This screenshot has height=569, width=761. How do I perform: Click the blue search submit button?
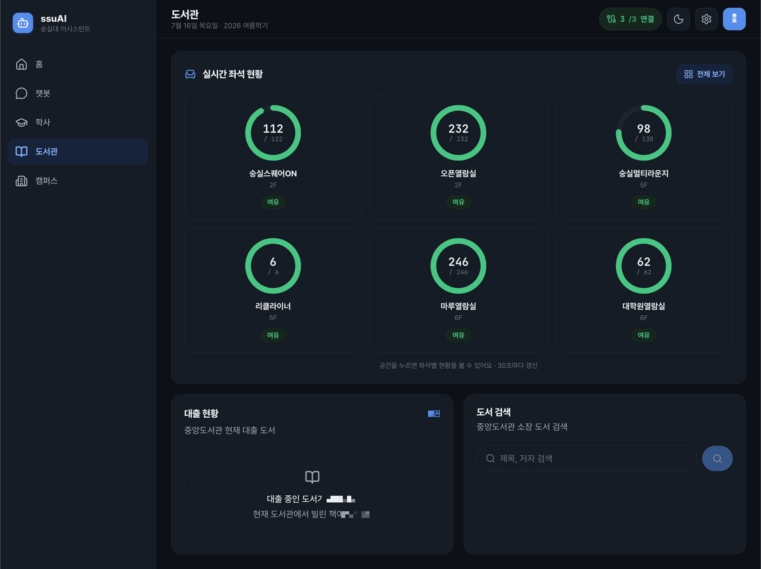coord(717,458)
